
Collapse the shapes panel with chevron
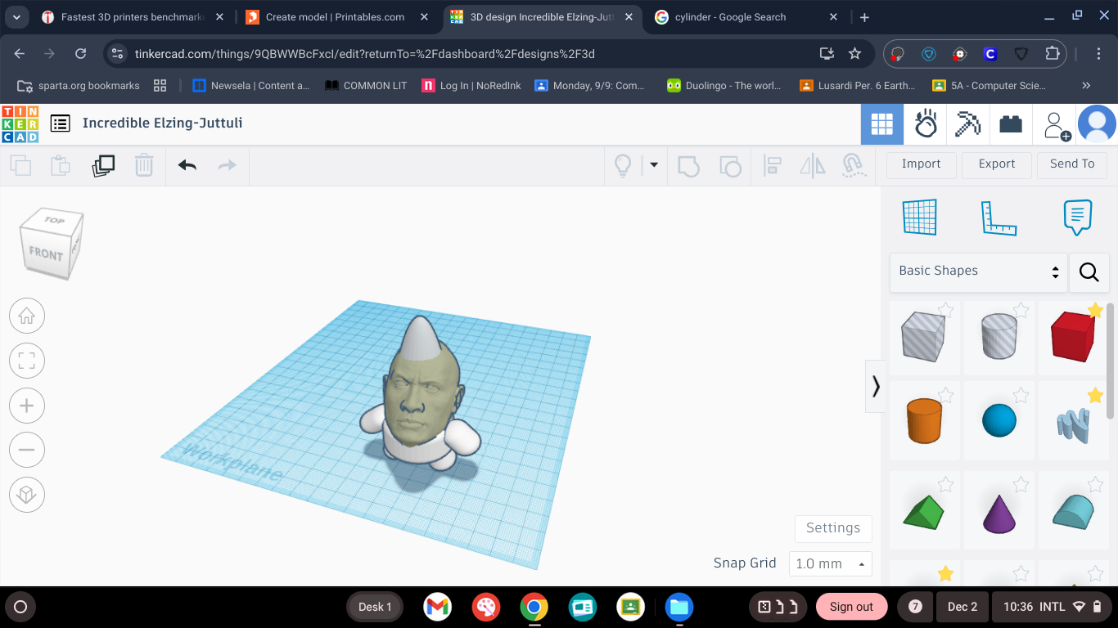(x=876, y=386)
